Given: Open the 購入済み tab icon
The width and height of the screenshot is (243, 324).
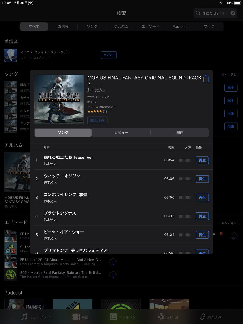Looking at the screenshot, I should [202, 317].
